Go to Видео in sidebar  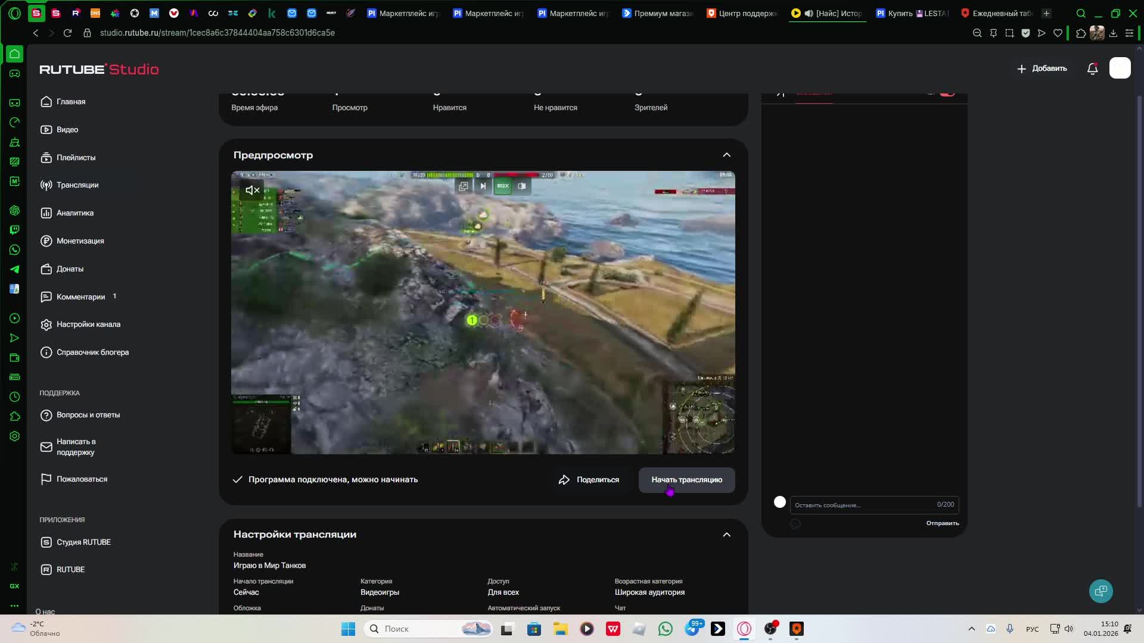click(x=60, y=130)
